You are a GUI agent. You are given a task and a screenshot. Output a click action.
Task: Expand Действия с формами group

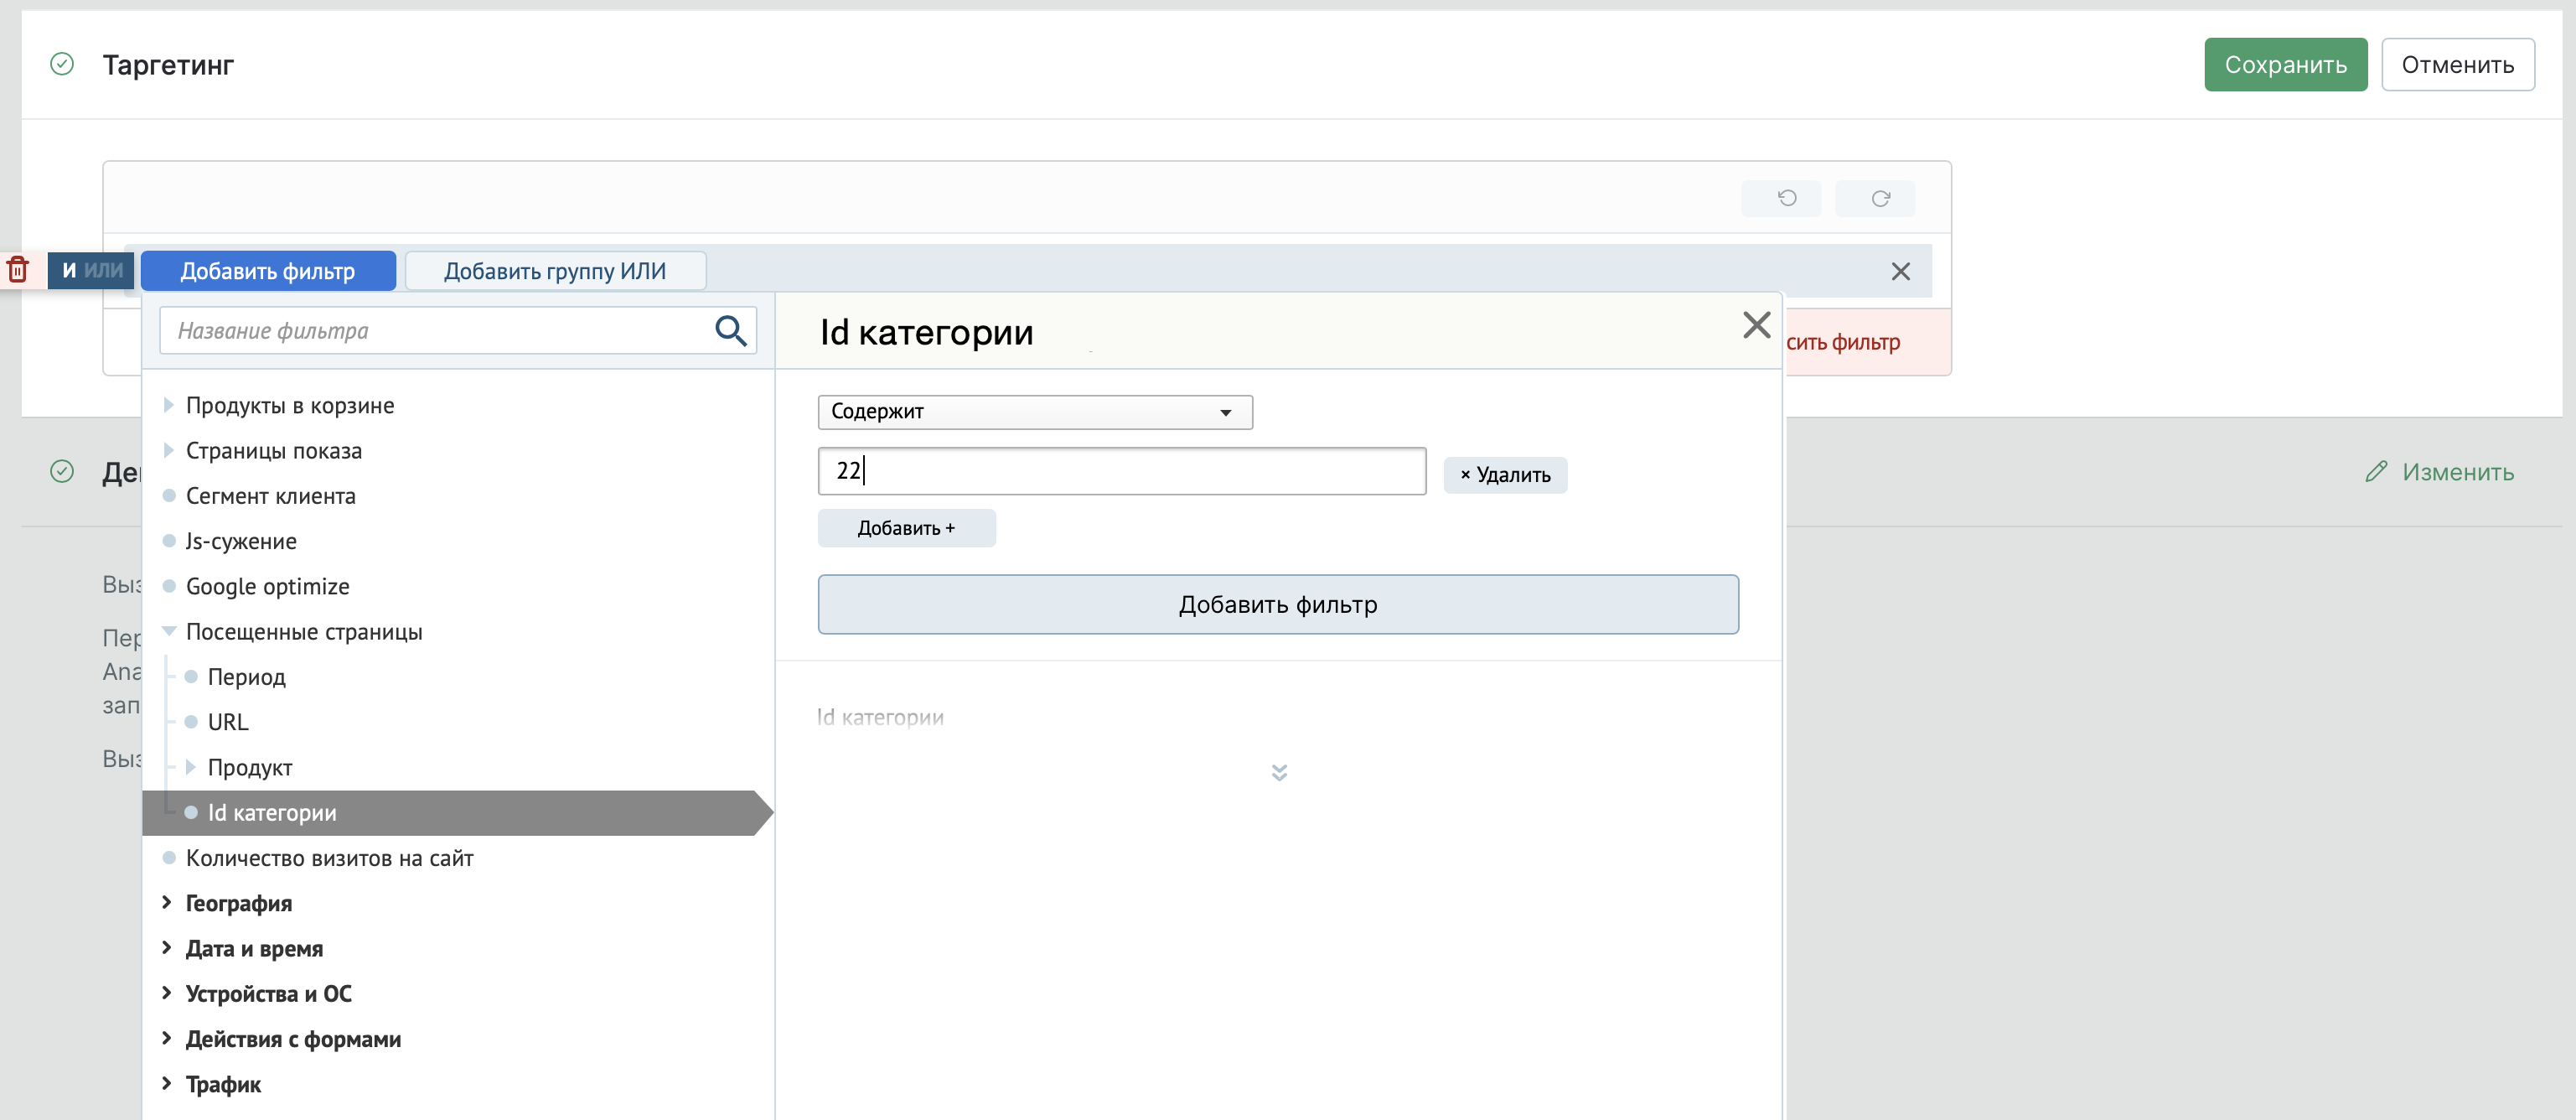click(x=167, y=1038)
